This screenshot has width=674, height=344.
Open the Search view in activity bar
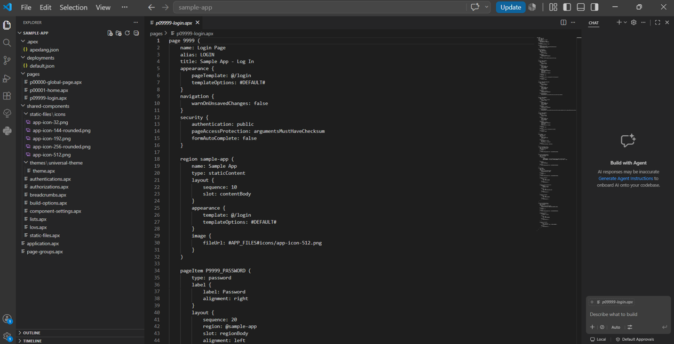pyautogui.click(x=7, y=43)
